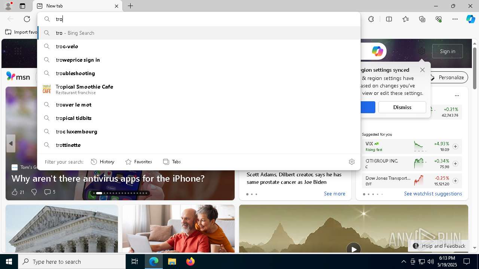Viewport: 479px width, 269px height.
Task: Add Citigroup Inc. to watchlist
Action: (455, 164)
